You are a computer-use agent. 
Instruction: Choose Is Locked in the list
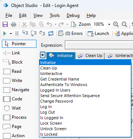pyautogui.click(x=85, y=134)
